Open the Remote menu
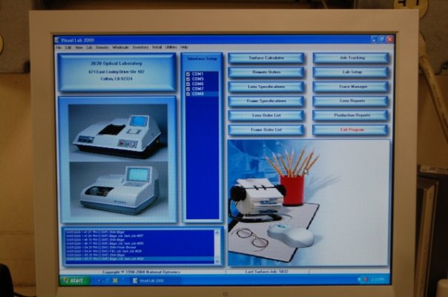448x297 pixels. (x=102, y=47)
